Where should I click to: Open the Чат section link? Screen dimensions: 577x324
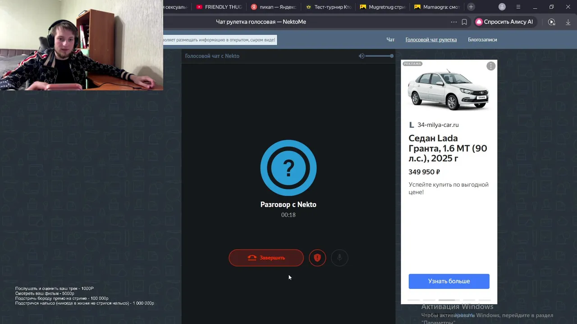click(390, 40)
